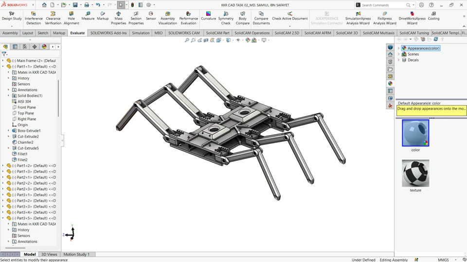Click the Section View icon in the view toolbar
467x262 pixels.
pyautogui.click(x=206, y=40)
